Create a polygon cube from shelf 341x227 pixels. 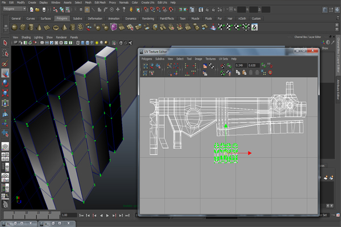23,27
